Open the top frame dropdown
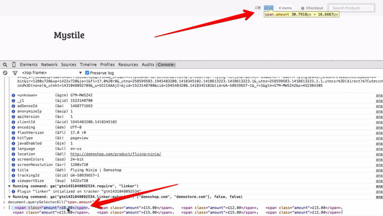The width and height of the screenshot is (383, 216). pos(49,72)
